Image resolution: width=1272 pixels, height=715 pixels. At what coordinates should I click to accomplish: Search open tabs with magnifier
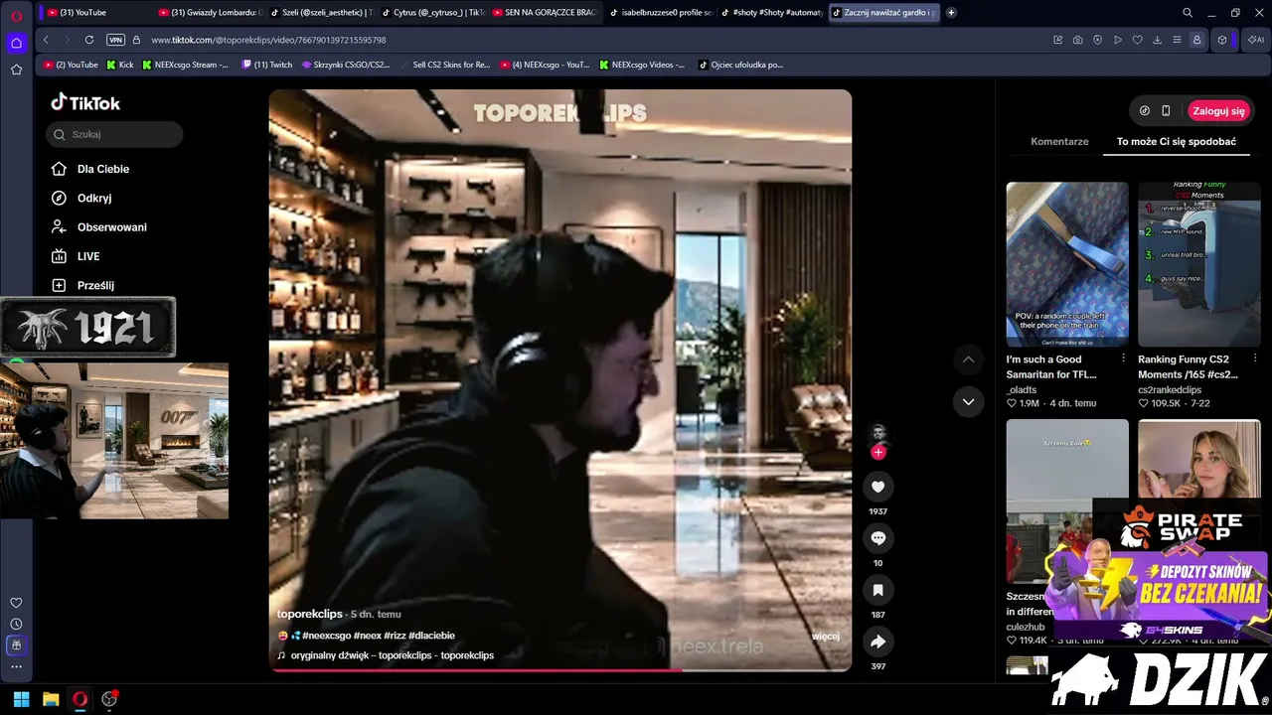tap(1188, 13)
